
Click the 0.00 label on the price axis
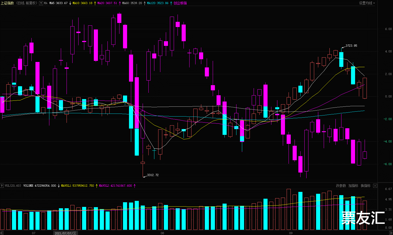point(388,96)
